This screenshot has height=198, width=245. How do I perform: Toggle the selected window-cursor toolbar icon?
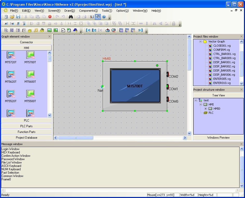coord(98,17)
